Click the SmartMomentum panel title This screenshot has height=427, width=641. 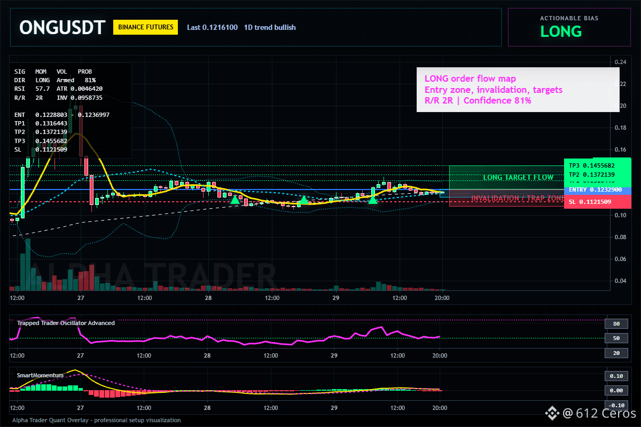coord(40,375)
